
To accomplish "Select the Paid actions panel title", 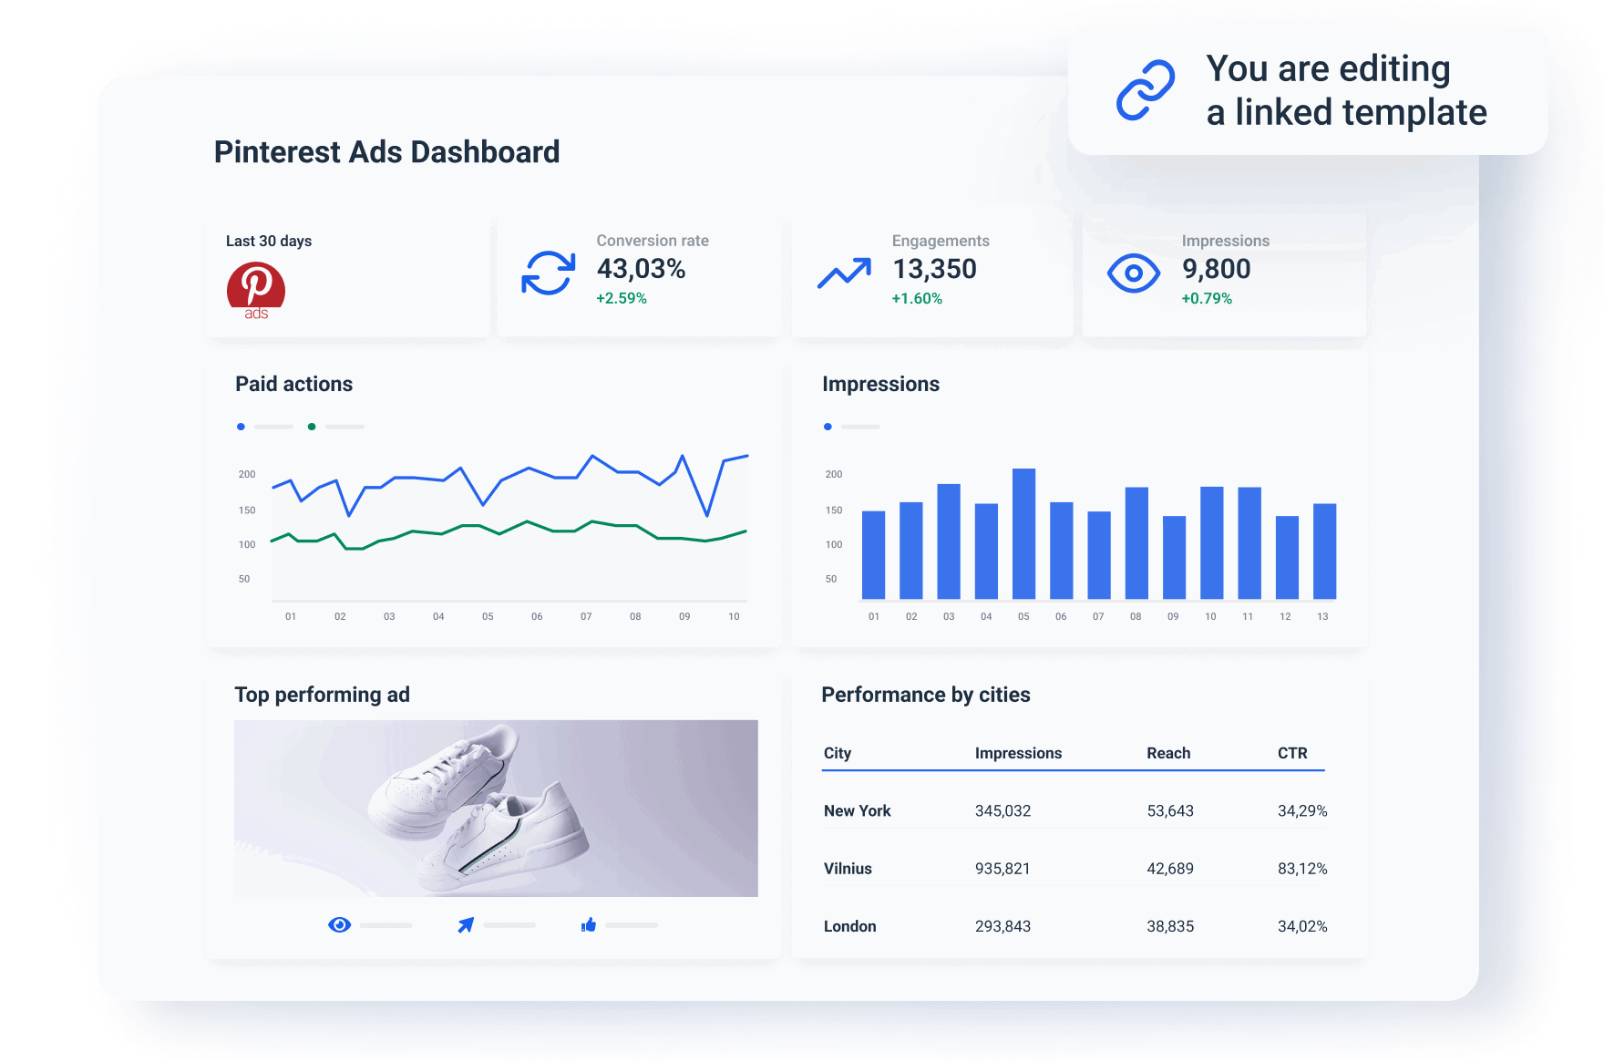I will point(293,384).
